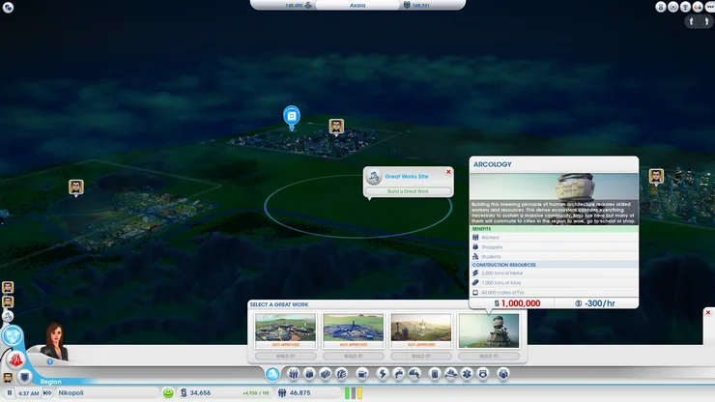Open the leaderboards laurel icon top-right

coord(673,7)
